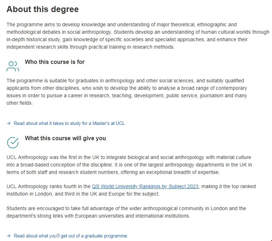
Task: Open QS World University Rankings by Subject 2023
Action: pyautogui.click(x=145, y=186)
